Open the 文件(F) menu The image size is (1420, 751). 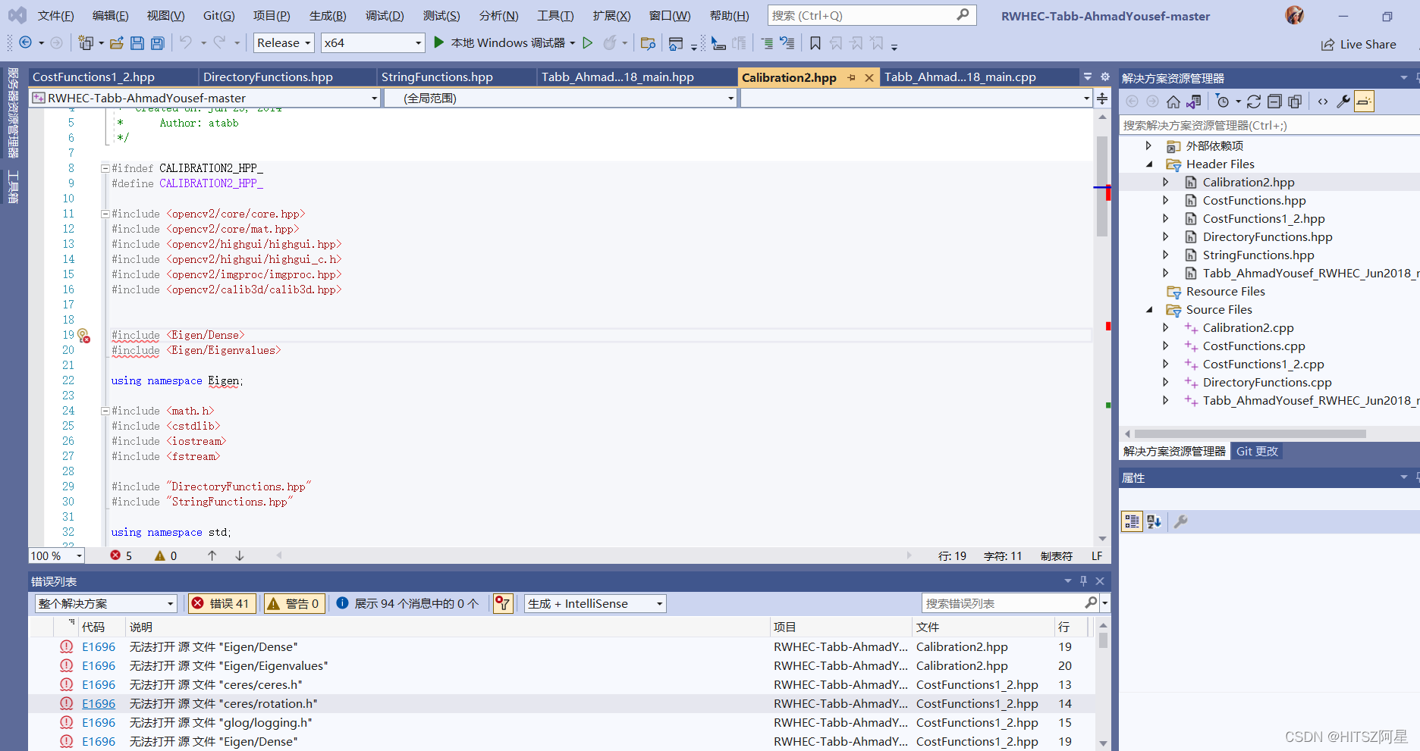point(56,16)
